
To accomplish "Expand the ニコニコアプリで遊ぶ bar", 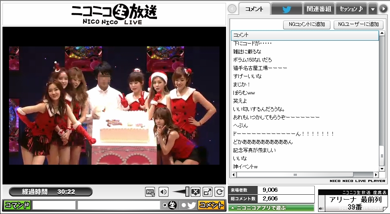I will pyautogui.click(x=271, y=208).
